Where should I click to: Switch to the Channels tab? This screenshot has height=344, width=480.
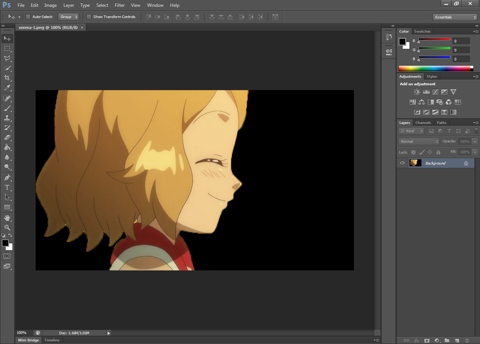(x=423, y=123)
